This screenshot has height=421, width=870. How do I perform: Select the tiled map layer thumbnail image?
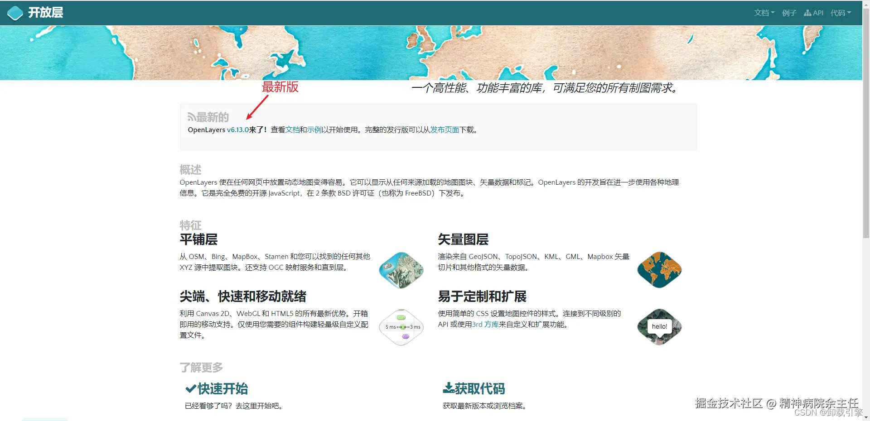pyautogui.click(x=401, y=270)
